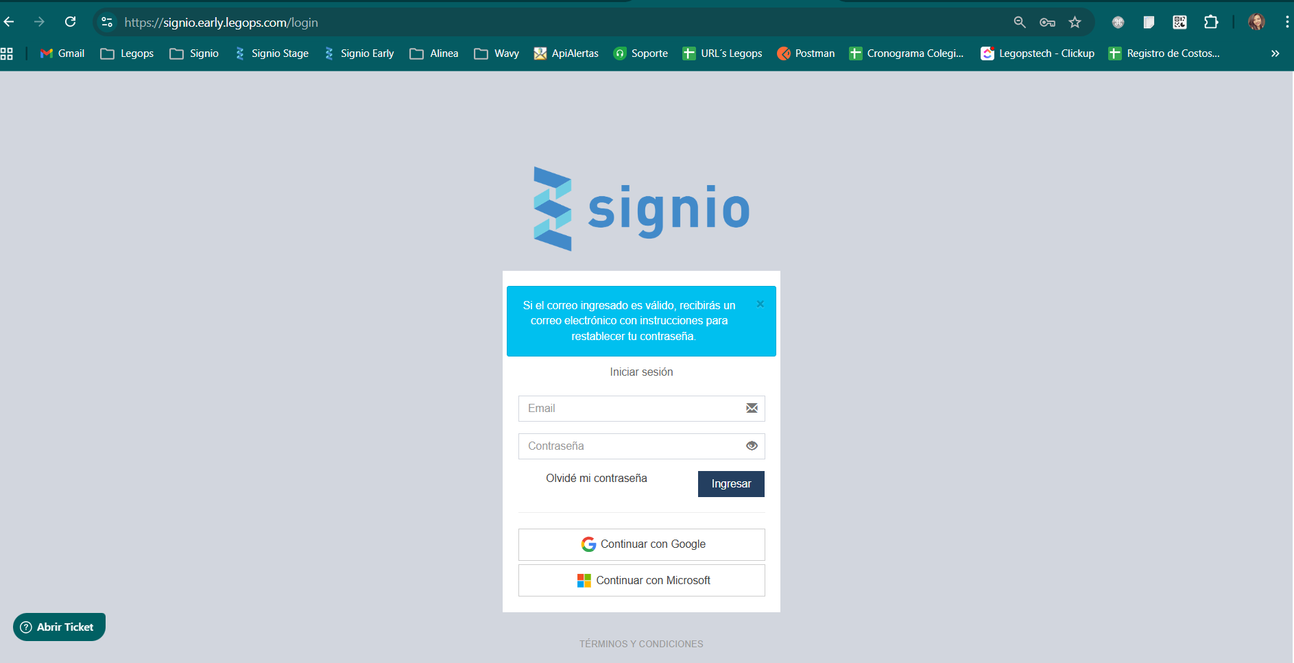This screenshot has height=663, width=1294.
Task: Click the white note extension icon
Action: tap(1149, 22)
